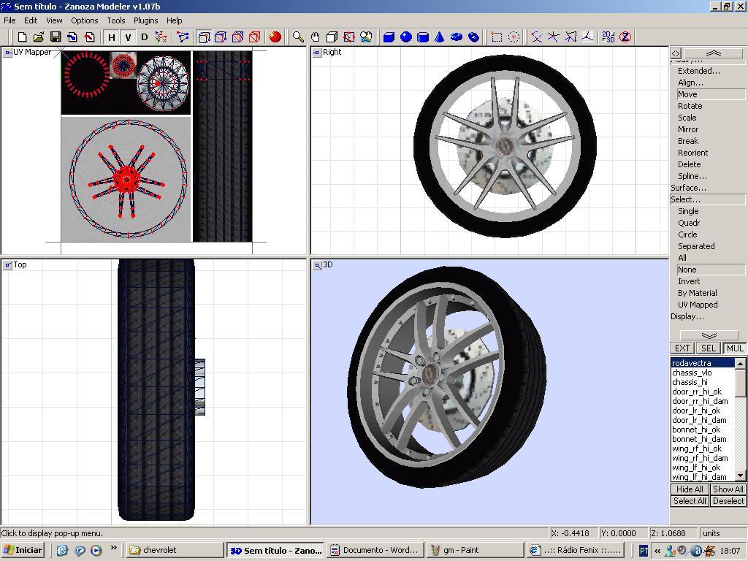
Task: Open the View menu
Action: (54, 20)
